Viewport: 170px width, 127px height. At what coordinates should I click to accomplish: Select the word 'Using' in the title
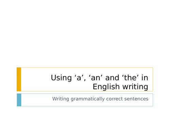61,78
